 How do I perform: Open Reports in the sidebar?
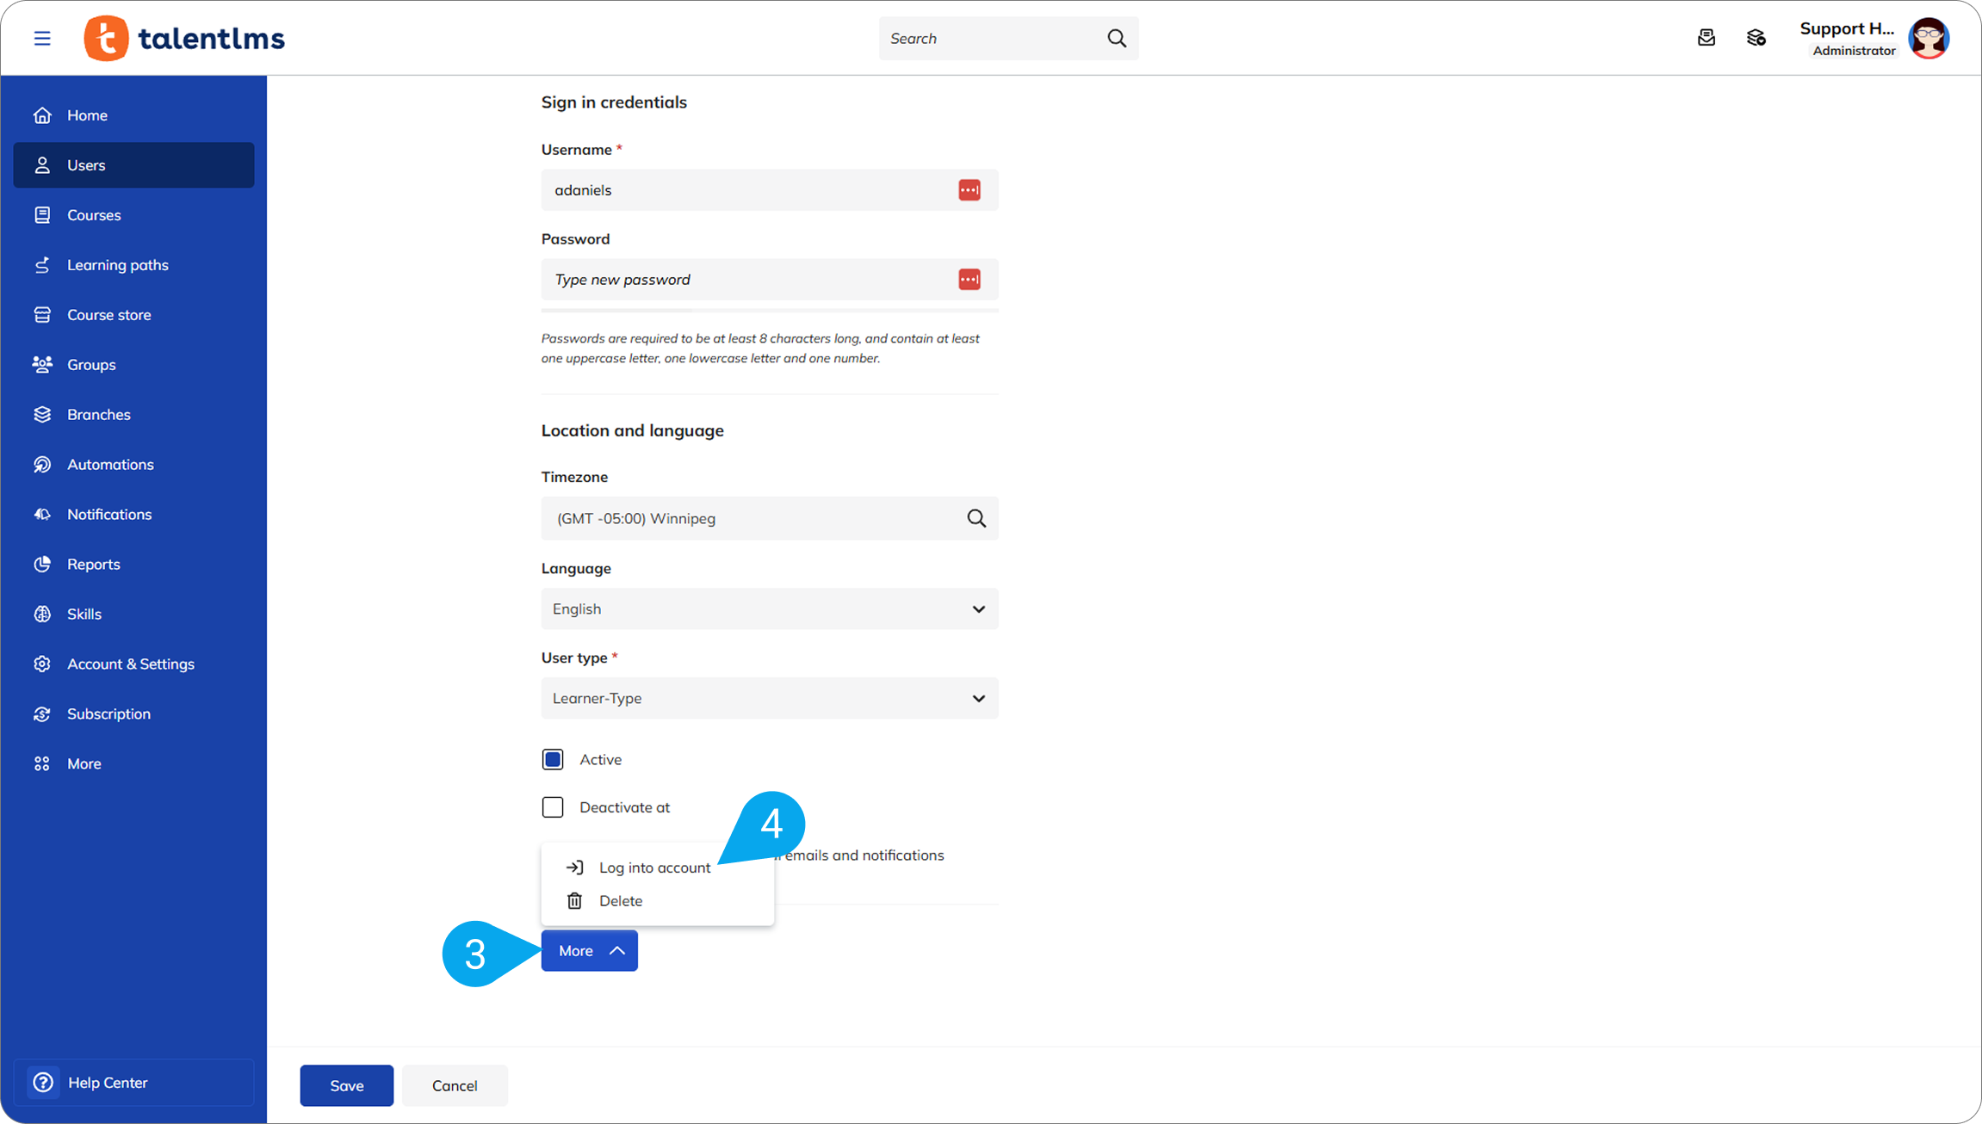pos(94,565)
